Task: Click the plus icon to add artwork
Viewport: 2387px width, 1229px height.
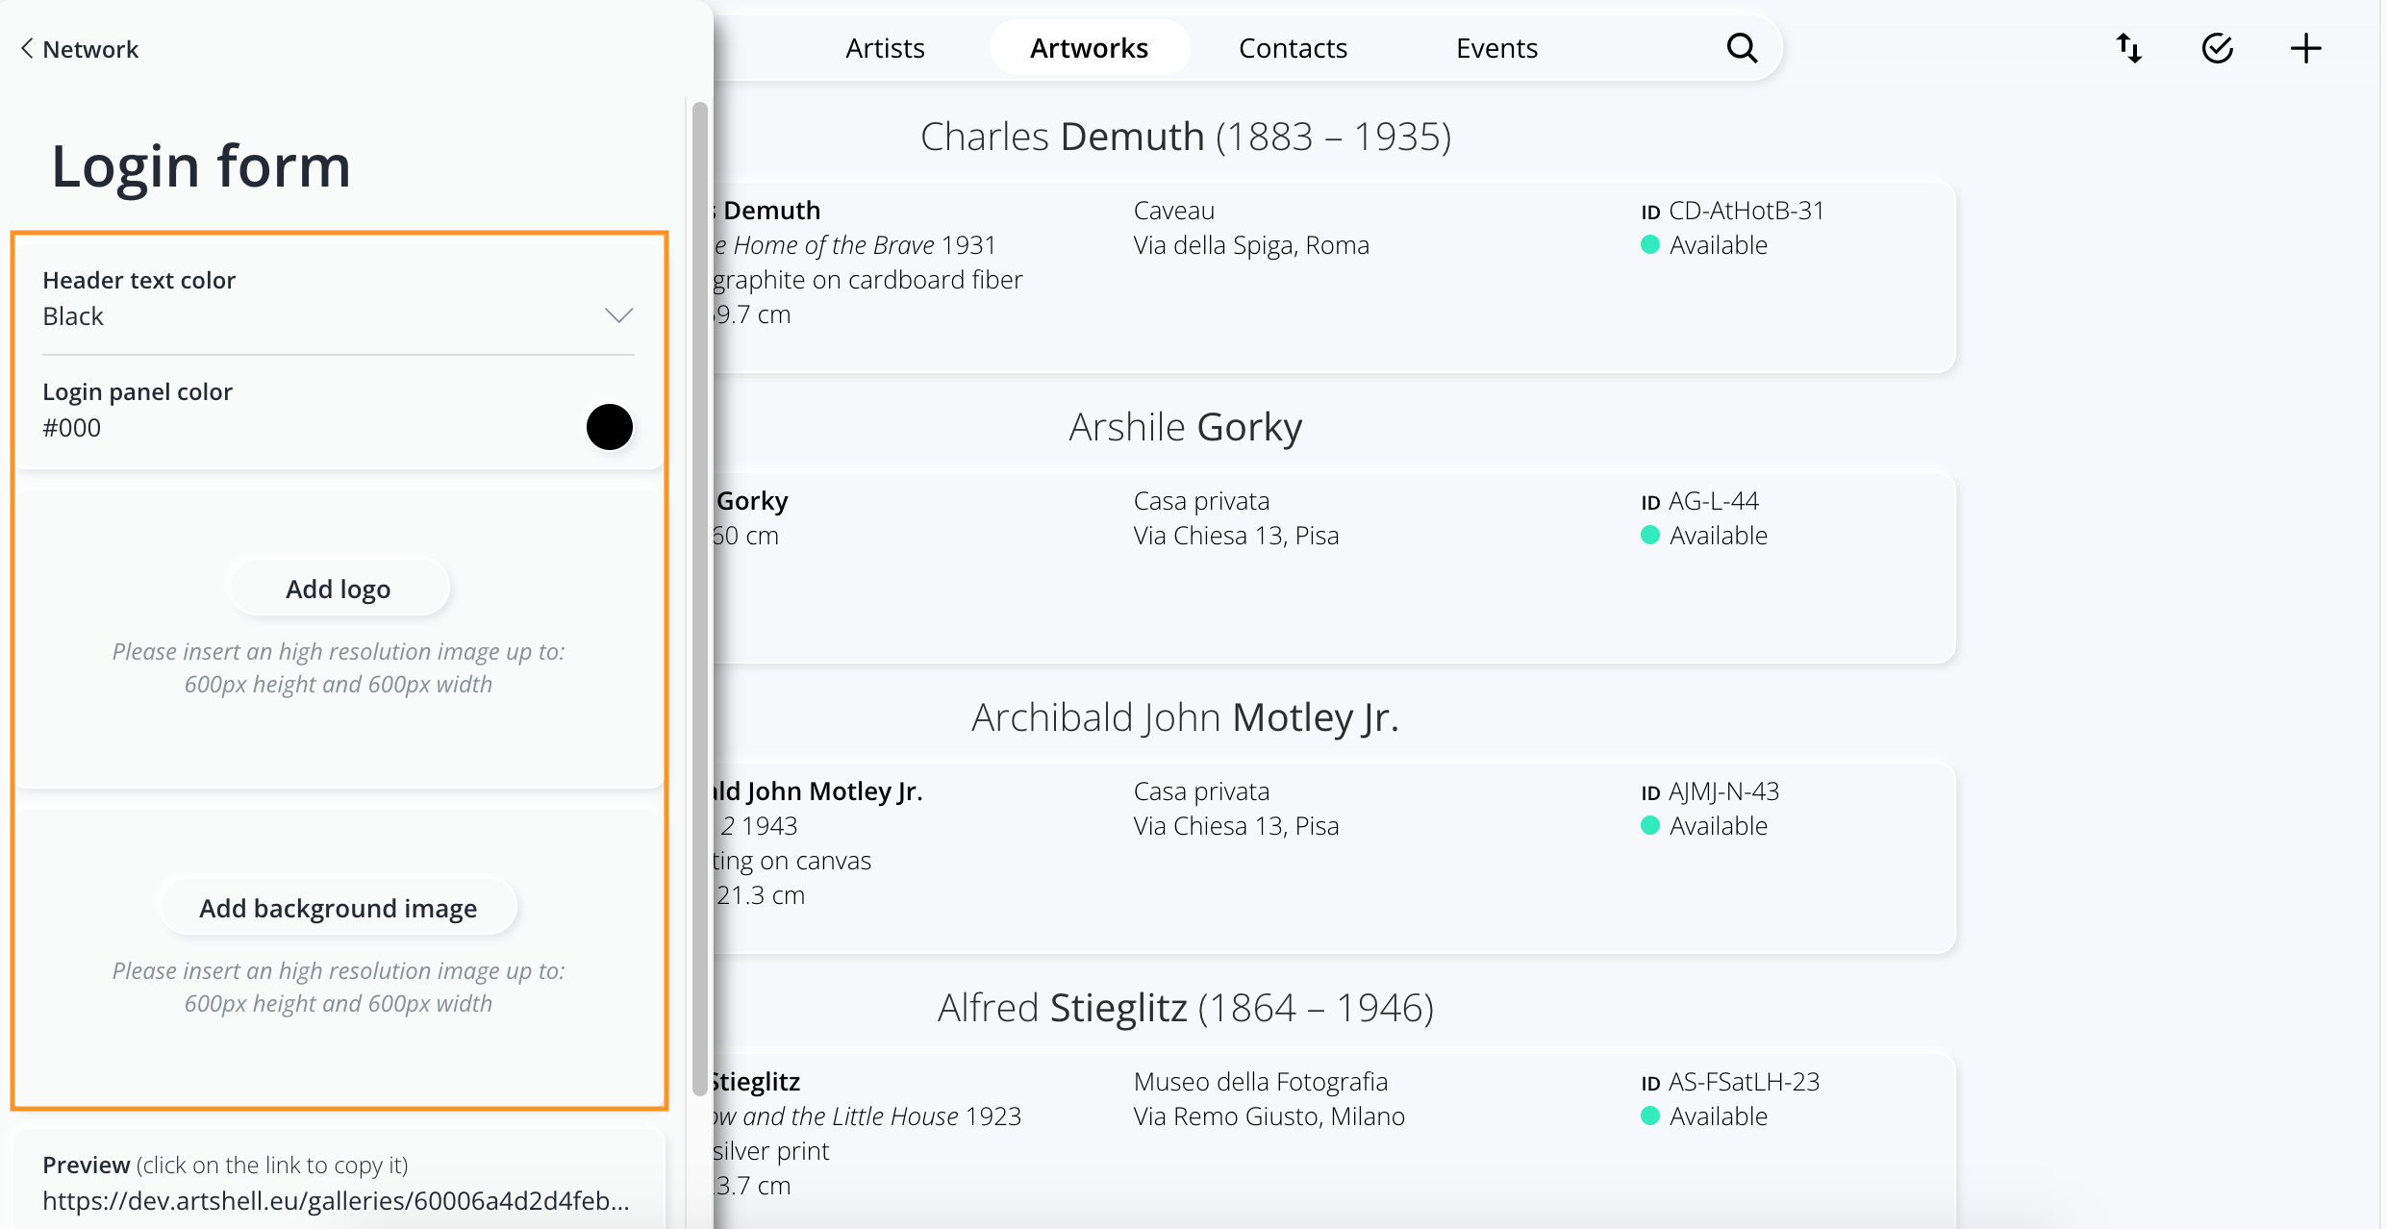Action: 2306,48
